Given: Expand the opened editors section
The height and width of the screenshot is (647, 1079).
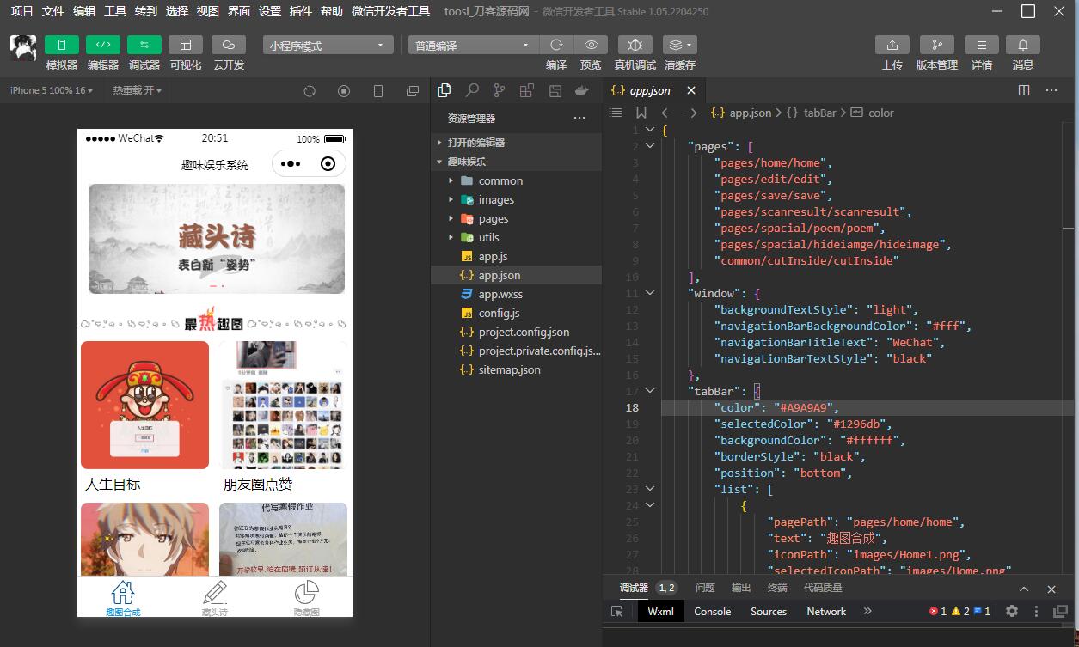Looking at the screenshot, I should coord(516,143).
